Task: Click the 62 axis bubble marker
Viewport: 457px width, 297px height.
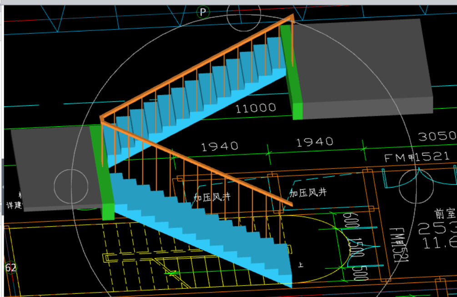Action: point(10,267)
